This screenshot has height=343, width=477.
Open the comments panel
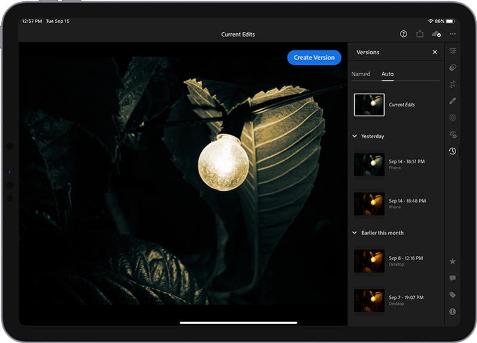453,277
